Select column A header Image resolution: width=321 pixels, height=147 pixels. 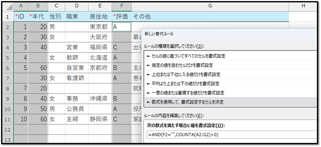[x=21, y=6]
